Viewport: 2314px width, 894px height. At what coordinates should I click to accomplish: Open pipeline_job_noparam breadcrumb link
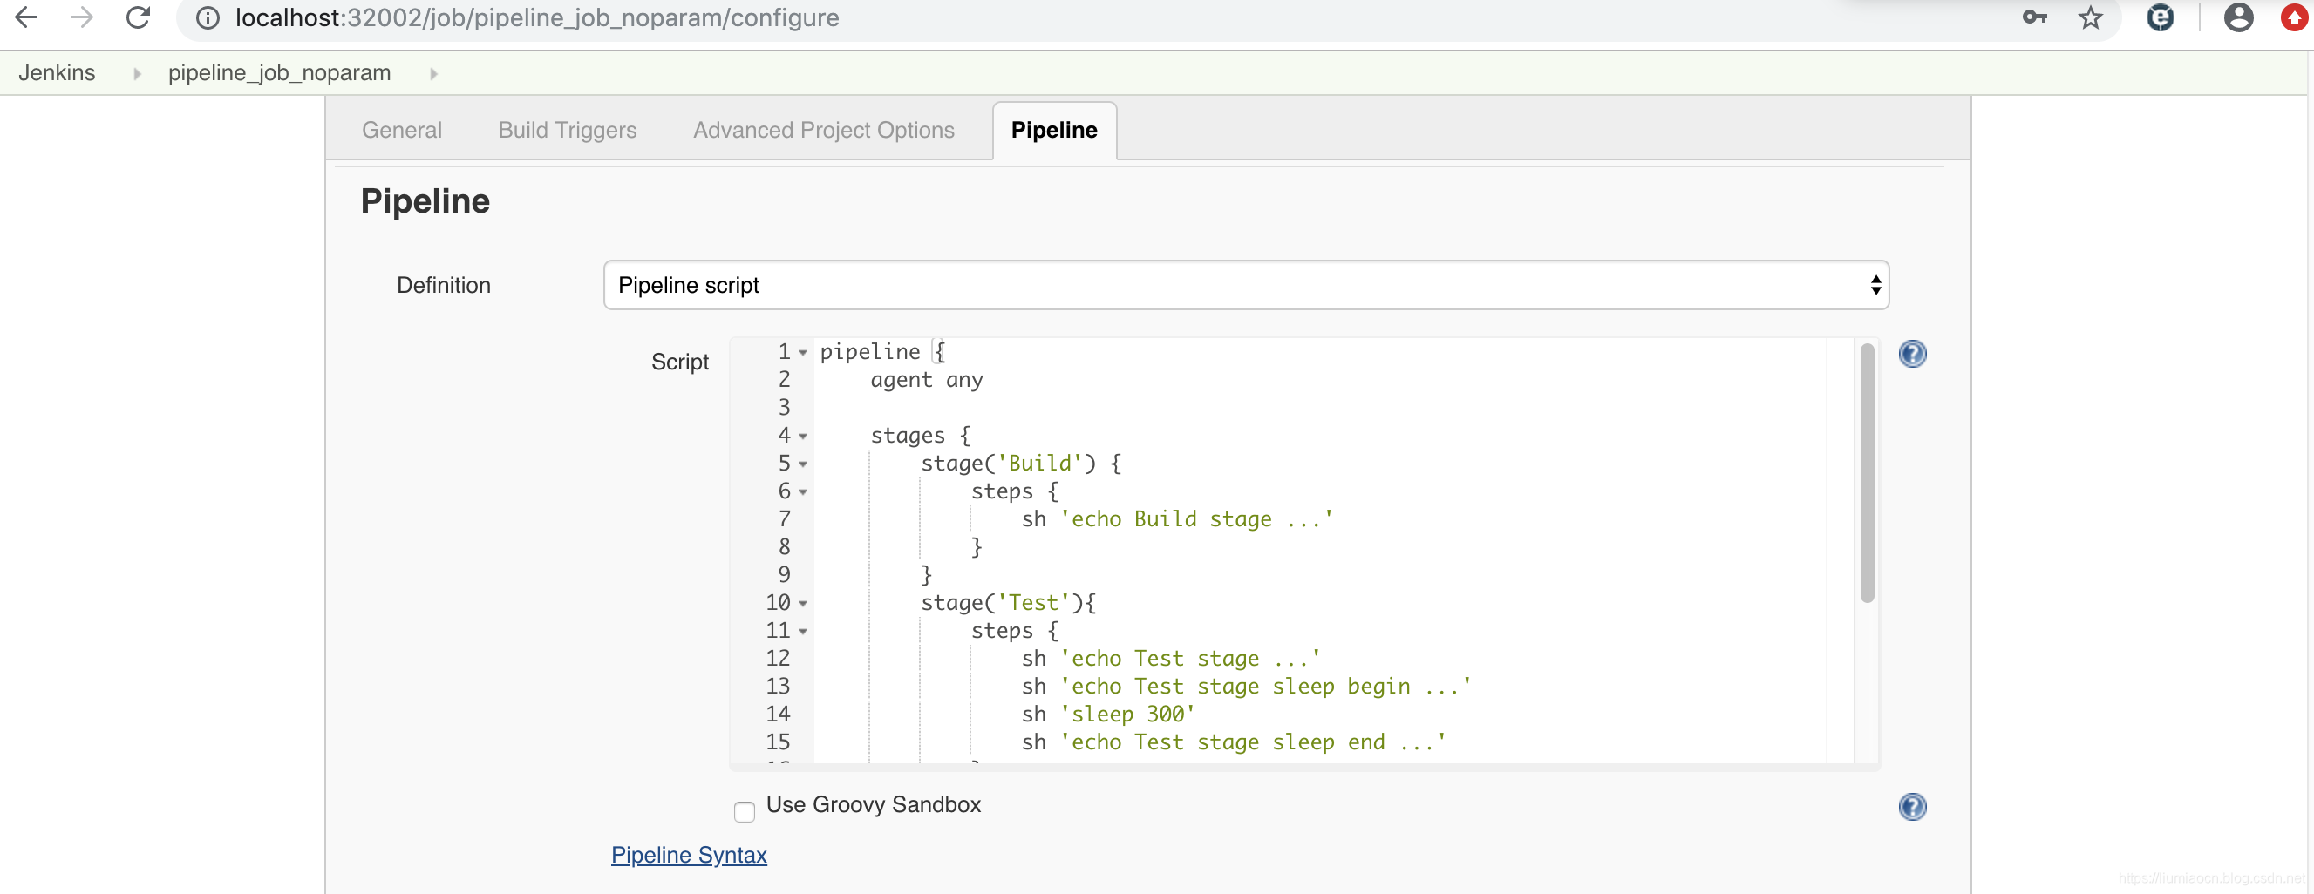pos(279,72)
